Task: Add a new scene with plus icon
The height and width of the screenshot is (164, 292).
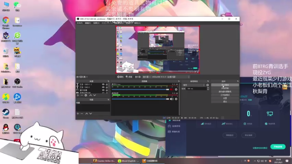Action: click(78, 113)
